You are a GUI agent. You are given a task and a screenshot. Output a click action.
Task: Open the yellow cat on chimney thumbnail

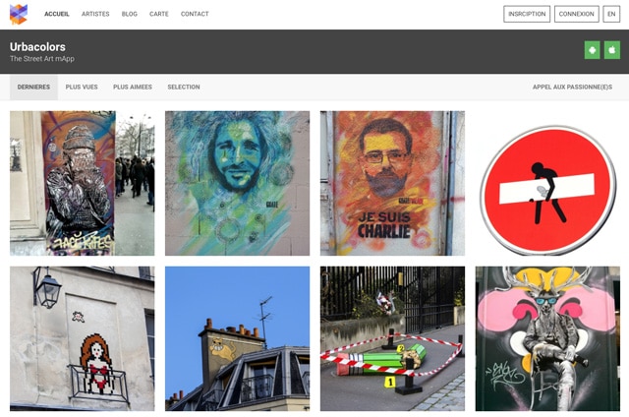point(238,338)
